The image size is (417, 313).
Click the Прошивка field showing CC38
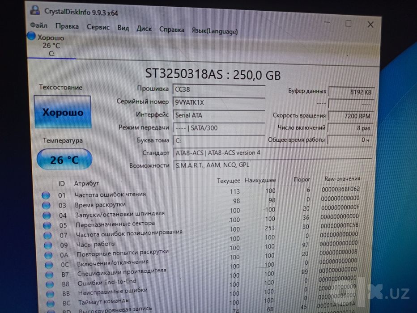(x=219, y=89)
